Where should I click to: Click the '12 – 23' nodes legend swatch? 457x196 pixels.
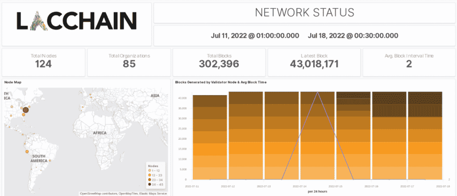pos(150,175)
